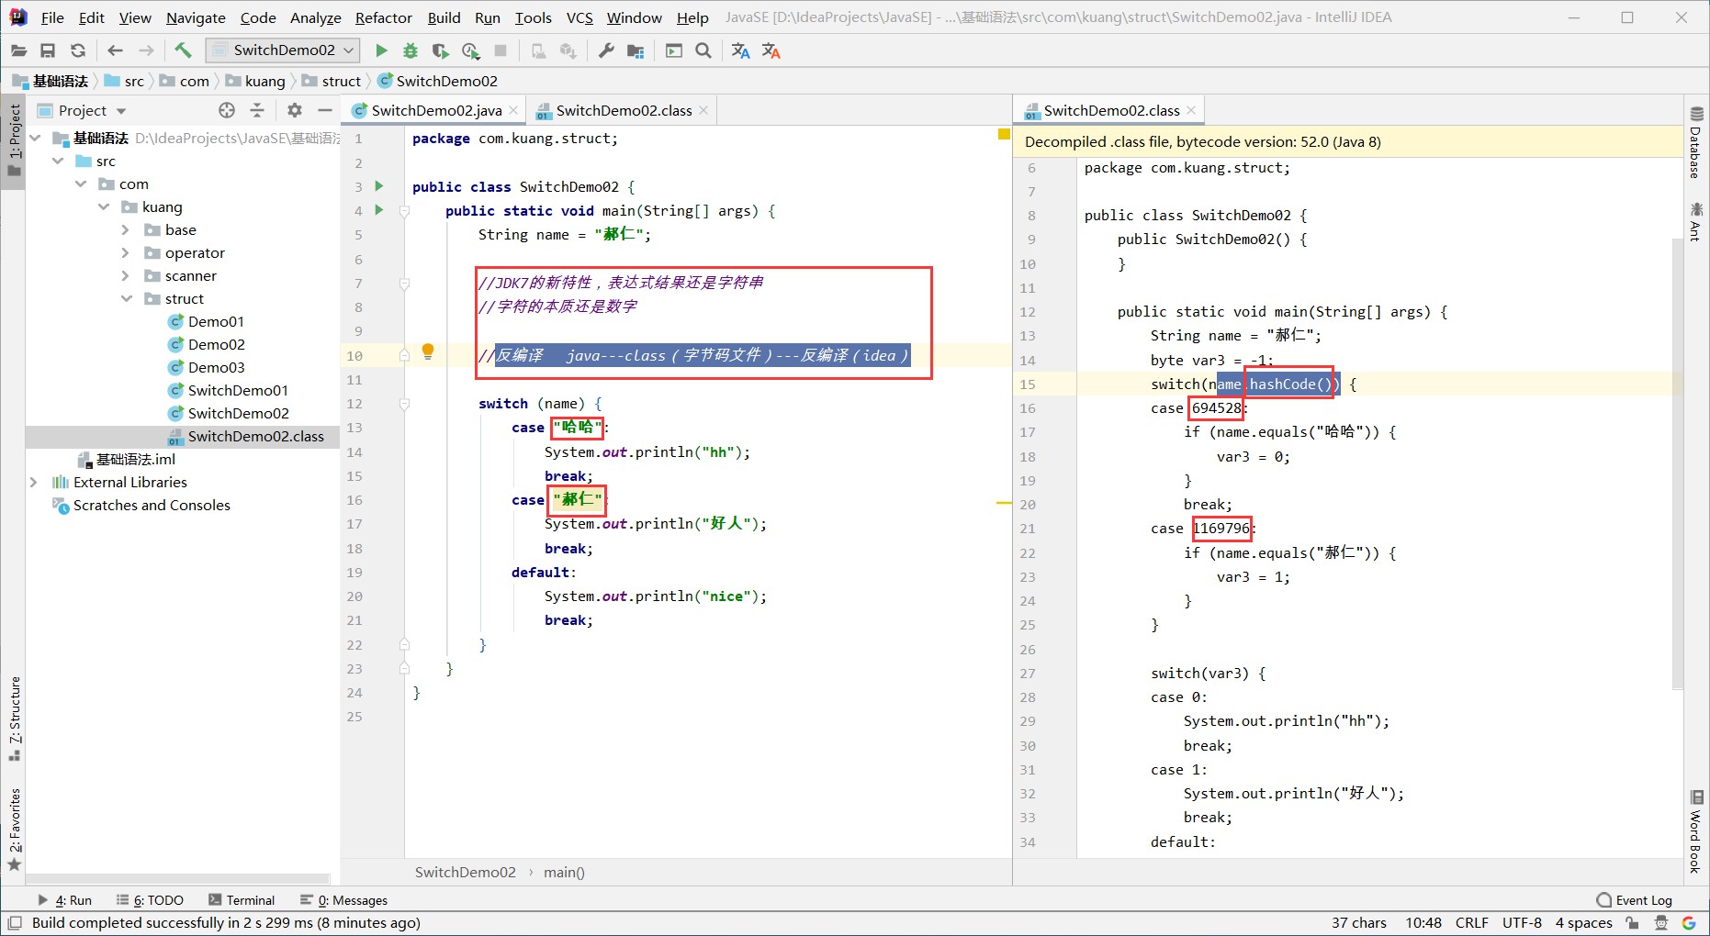Expand the operator package folder
1710x936 pixels.
(126, 252)
